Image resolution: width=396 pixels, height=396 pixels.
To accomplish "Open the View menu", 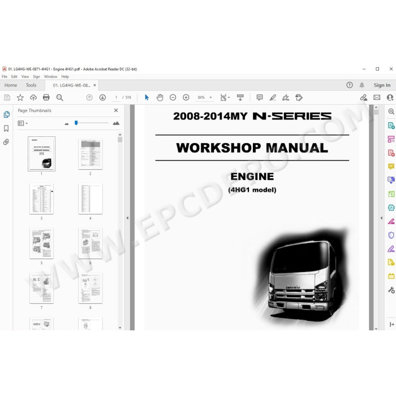I will 25,76.
